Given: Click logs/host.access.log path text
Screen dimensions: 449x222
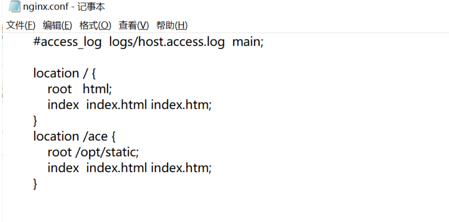Looking at the screenshot, I should point(167,42).
